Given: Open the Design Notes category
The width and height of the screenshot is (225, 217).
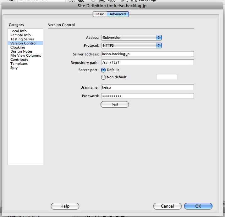Looking at the screenshot, I should point(21,51).
